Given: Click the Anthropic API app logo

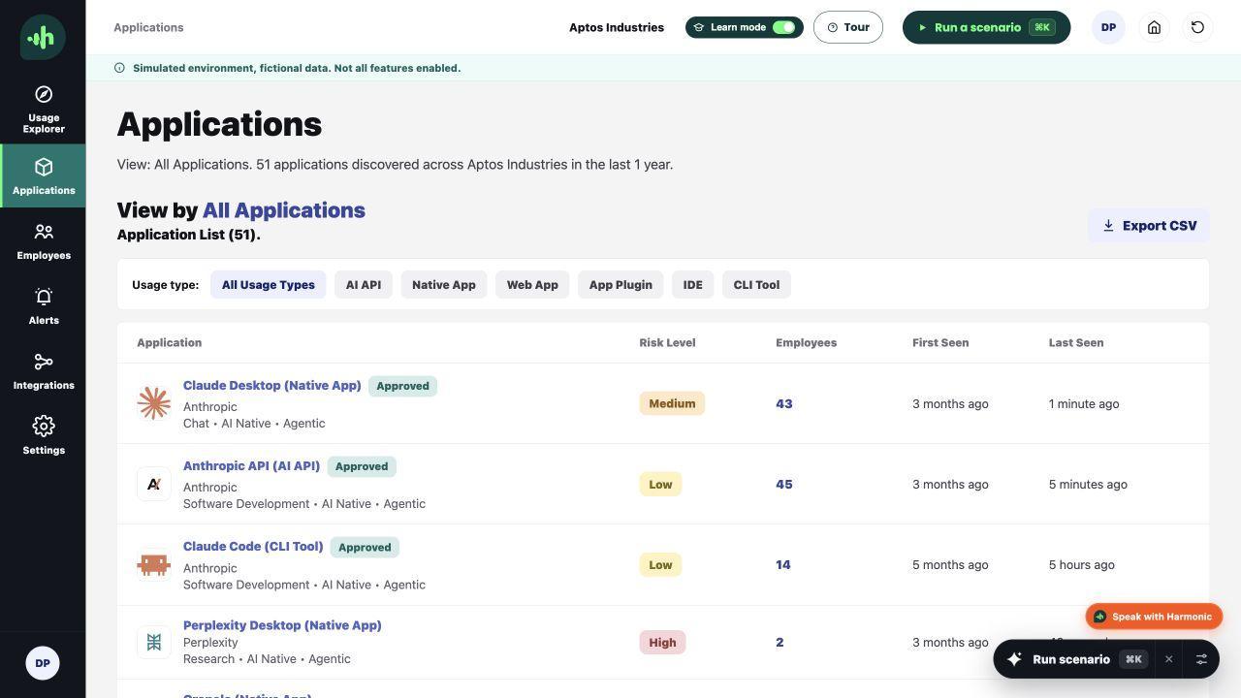Looking at the screenshot, I should coord(154,484).
